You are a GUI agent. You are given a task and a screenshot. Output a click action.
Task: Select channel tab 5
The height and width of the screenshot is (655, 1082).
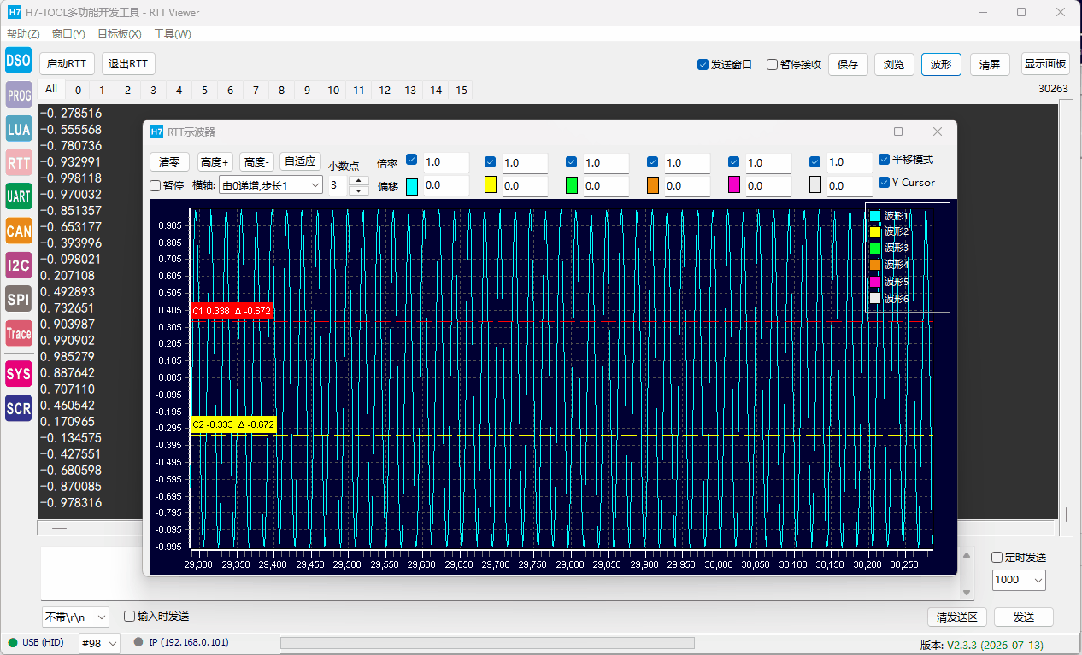pos(204,90)
